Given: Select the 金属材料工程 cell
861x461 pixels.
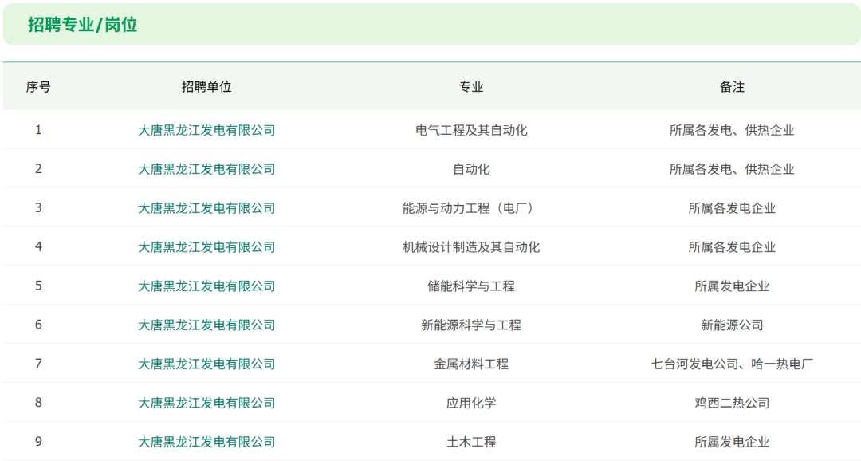Looking at the screenshot, I should 471,364.
